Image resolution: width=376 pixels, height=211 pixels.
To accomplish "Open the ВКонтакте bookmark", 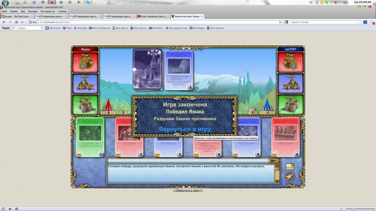I will pos(53,28).
